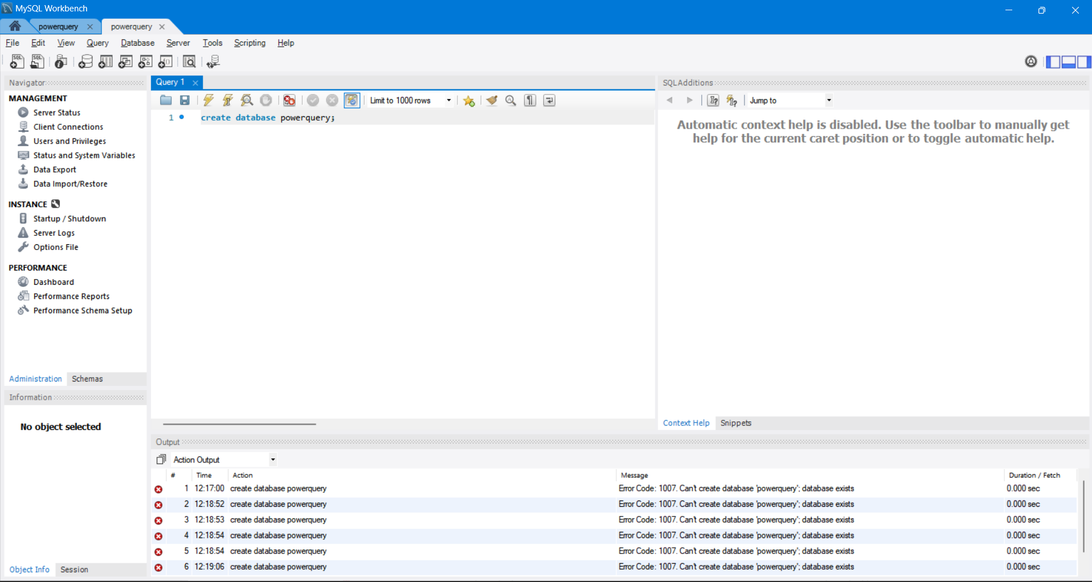Image resolution: width=1092 pixels, height=582 pixels.
Task: Open a SQL script file in new tab
Action: coord(38,62)
